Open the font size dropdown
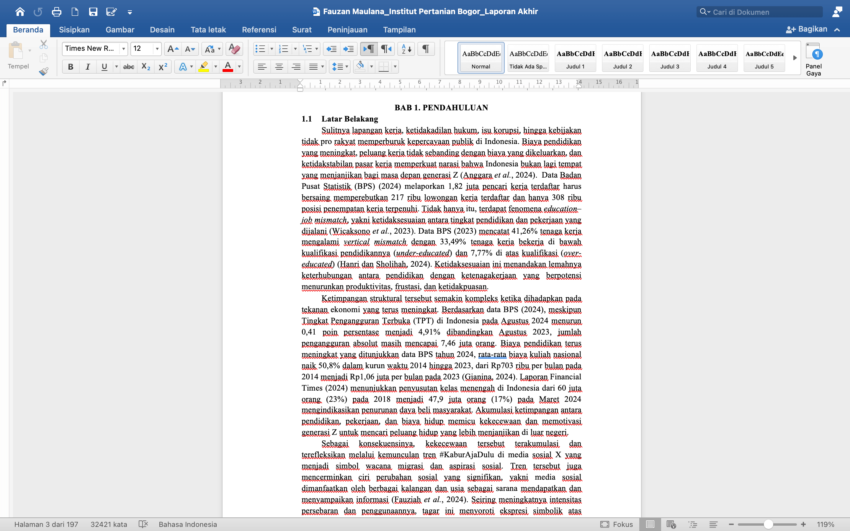This screenshot has width=850, height=531. 157,49
